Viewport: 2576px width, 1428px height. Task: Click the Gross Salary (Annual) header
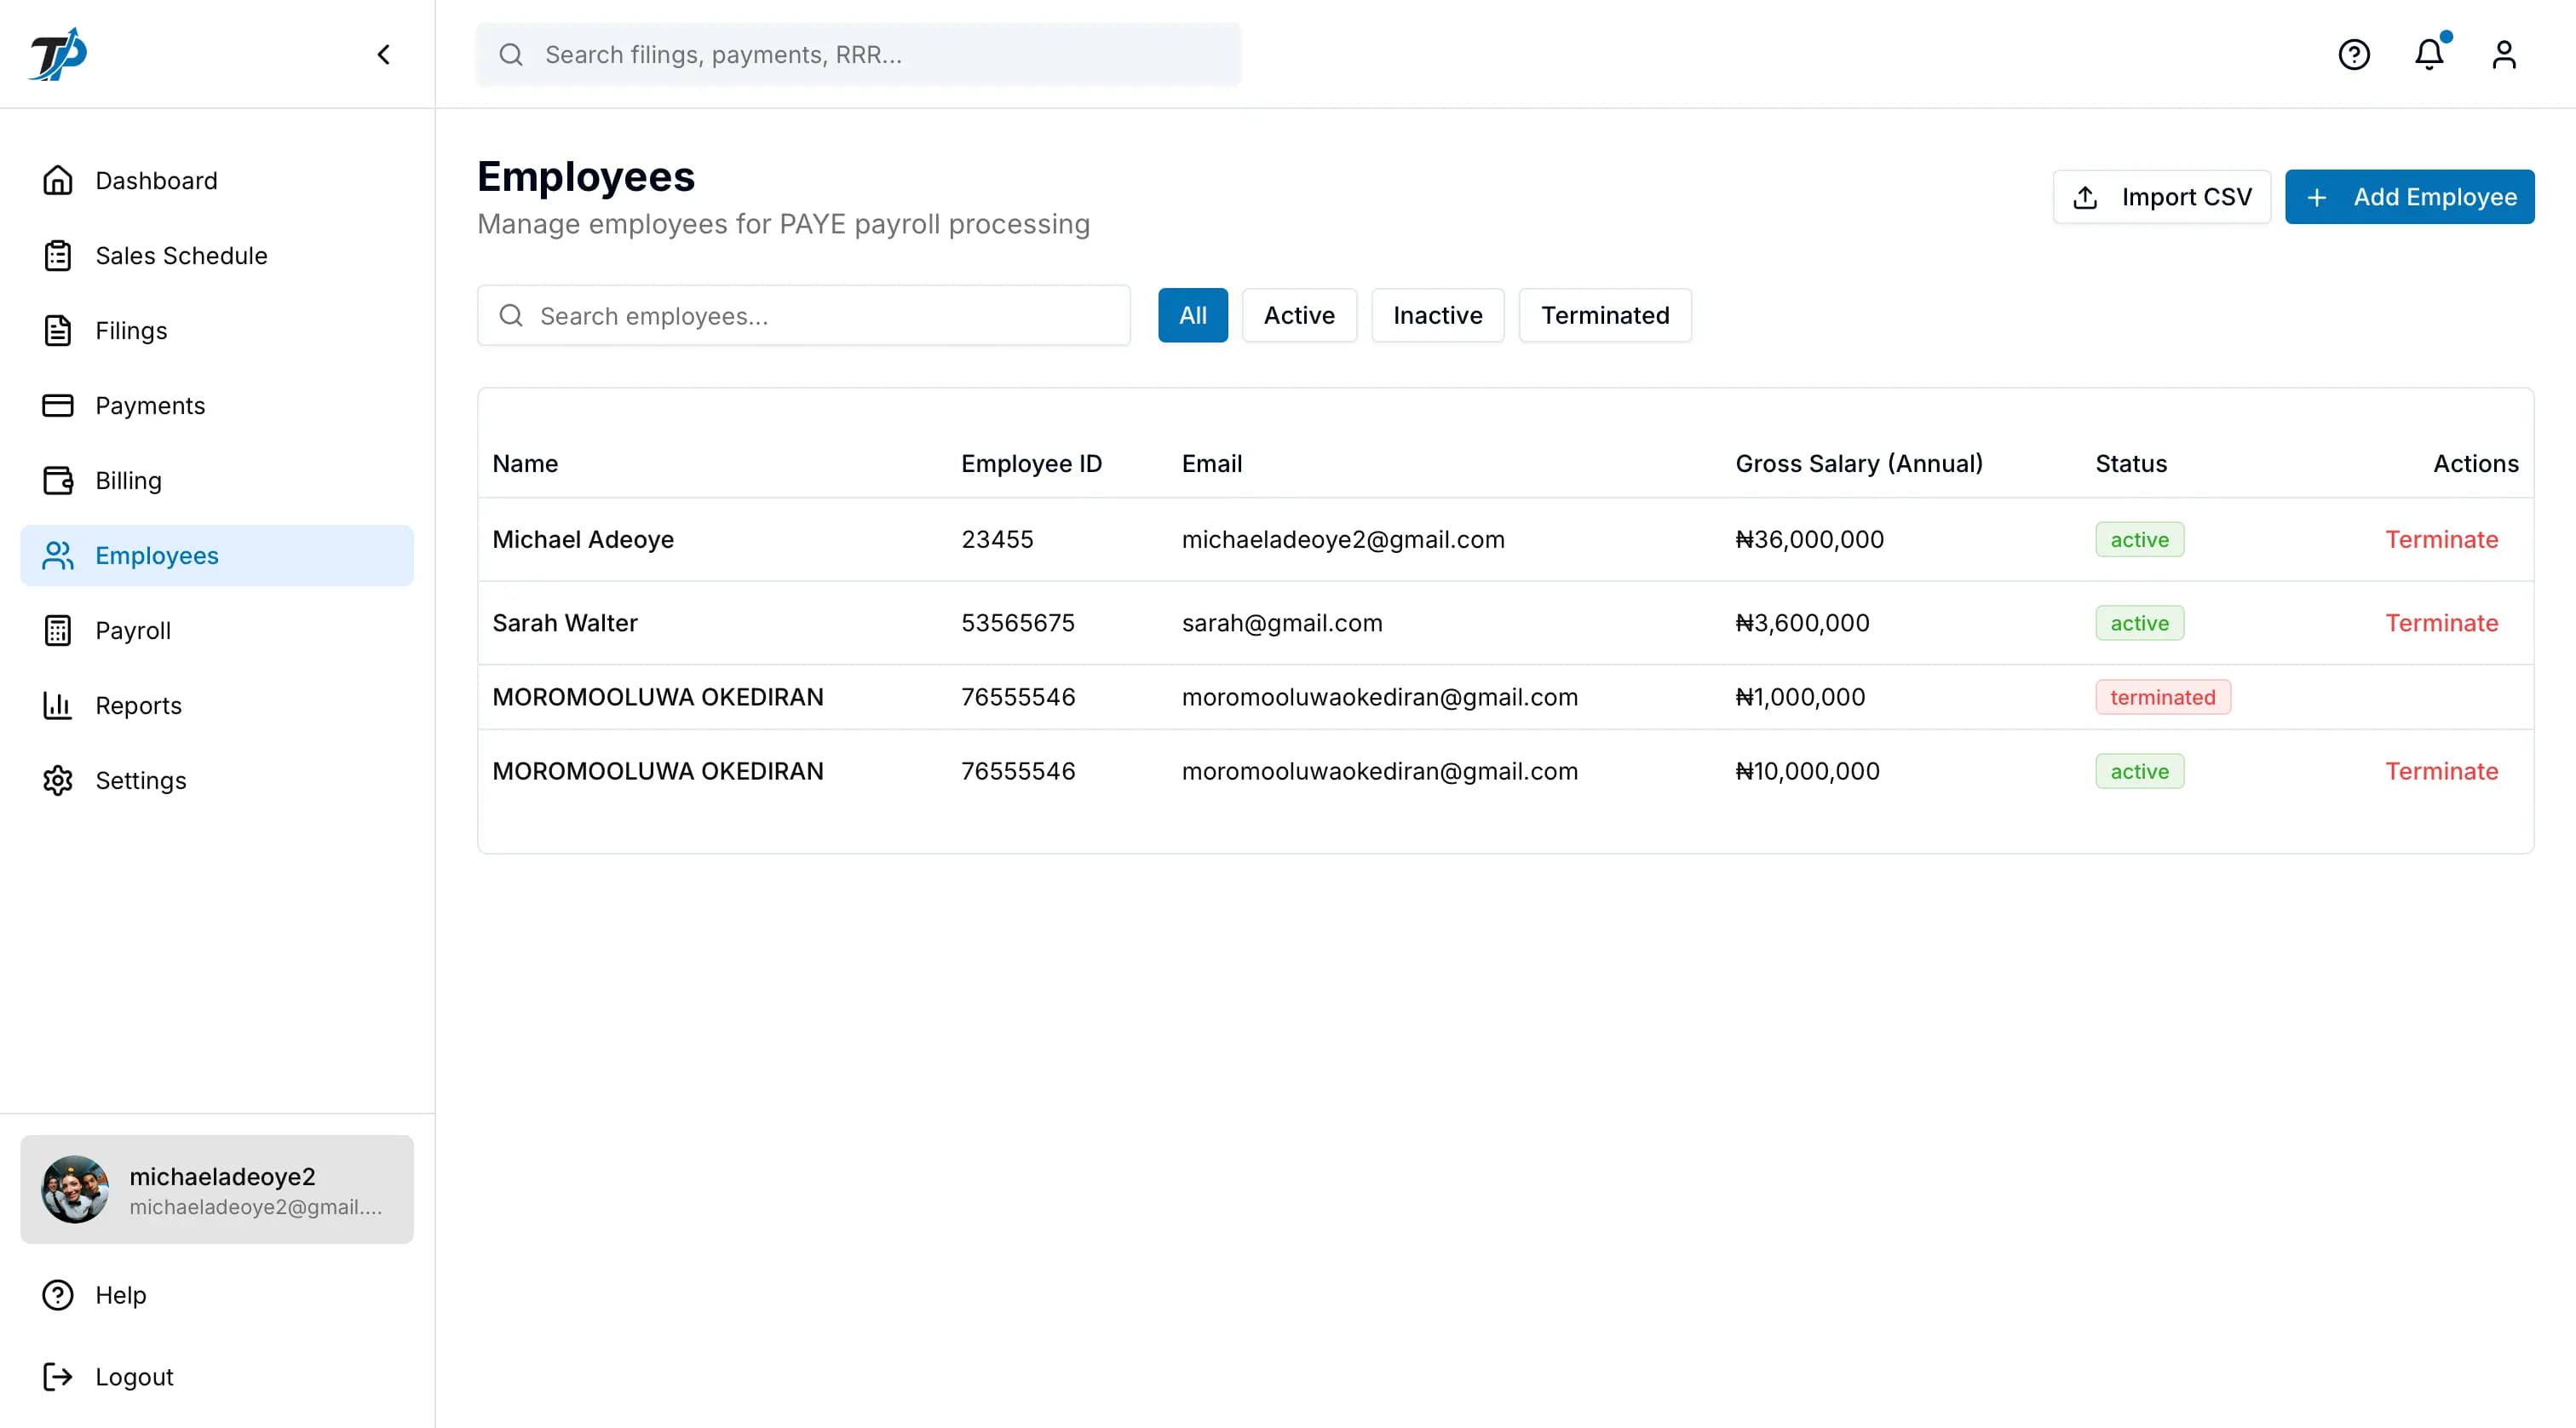(1859, 463)
